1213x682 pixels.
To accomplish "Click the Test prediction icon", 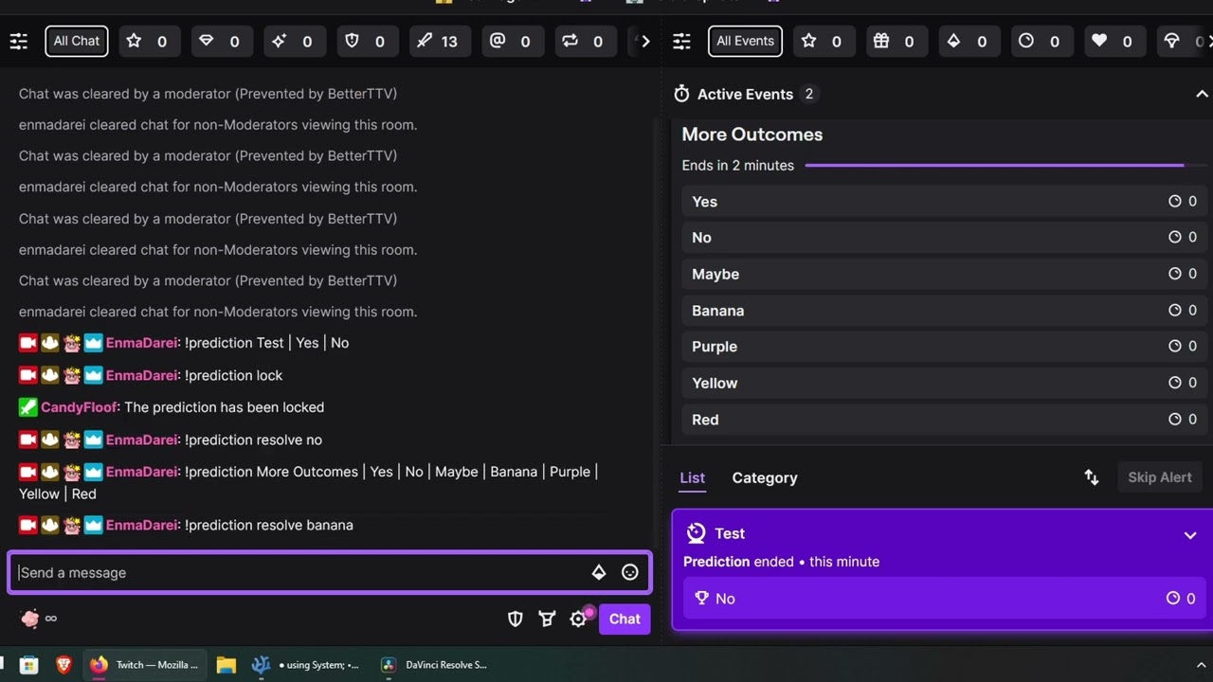I will tap(696, 533).
